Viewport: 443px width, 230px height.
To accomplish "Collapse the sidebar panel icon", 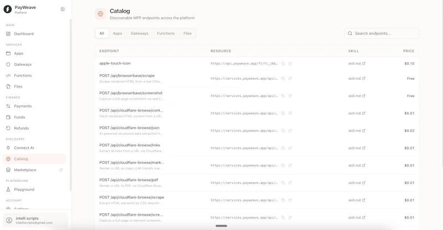I will 63,9.
